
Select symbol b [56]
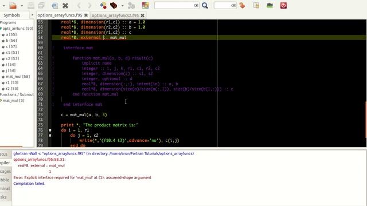click(11, 41)
